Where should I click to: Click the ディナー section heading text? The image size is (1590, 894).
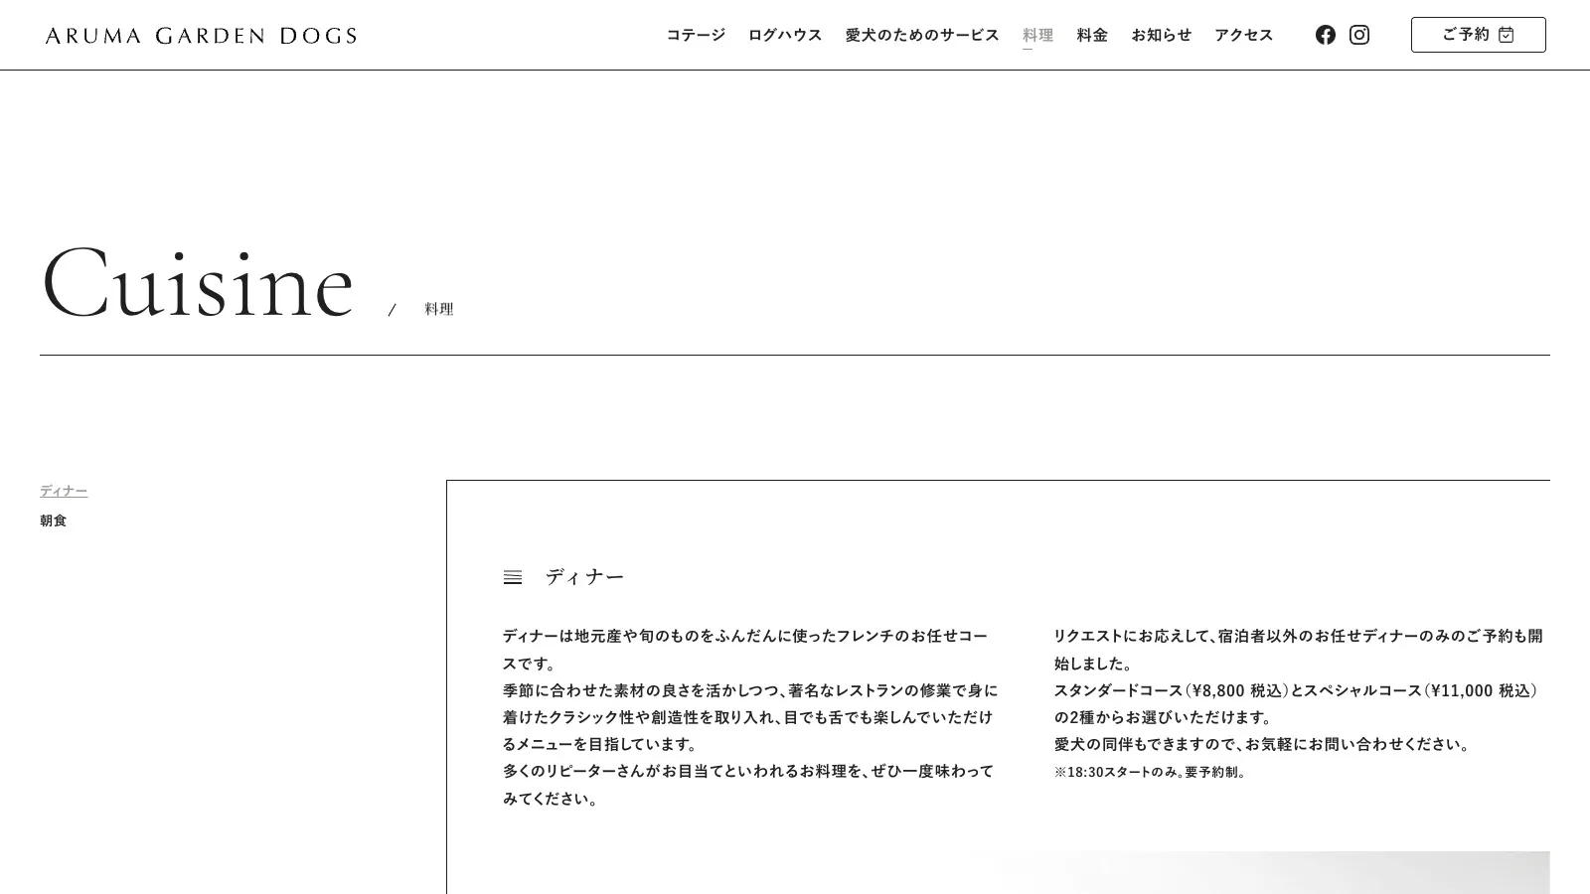tap(584, 577)
